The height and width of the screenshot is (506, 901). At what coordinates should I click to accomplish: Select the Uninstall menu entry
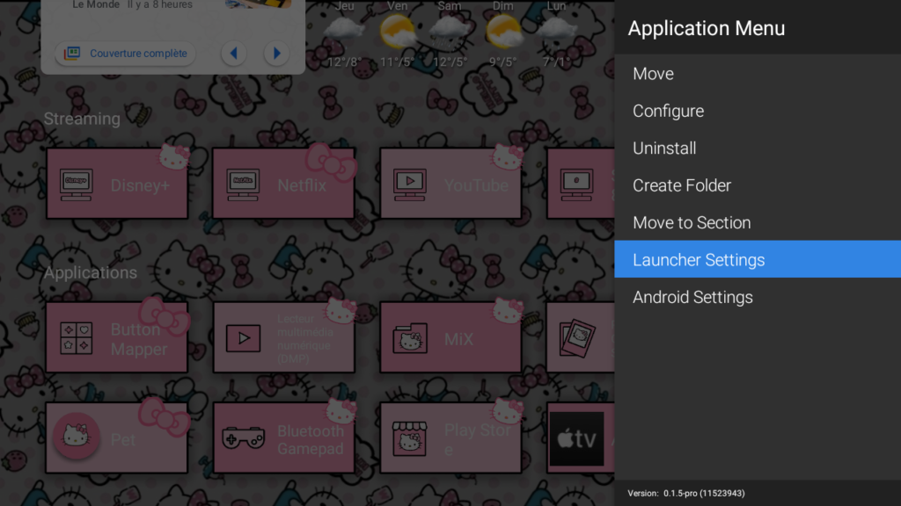tap(758, 148)
